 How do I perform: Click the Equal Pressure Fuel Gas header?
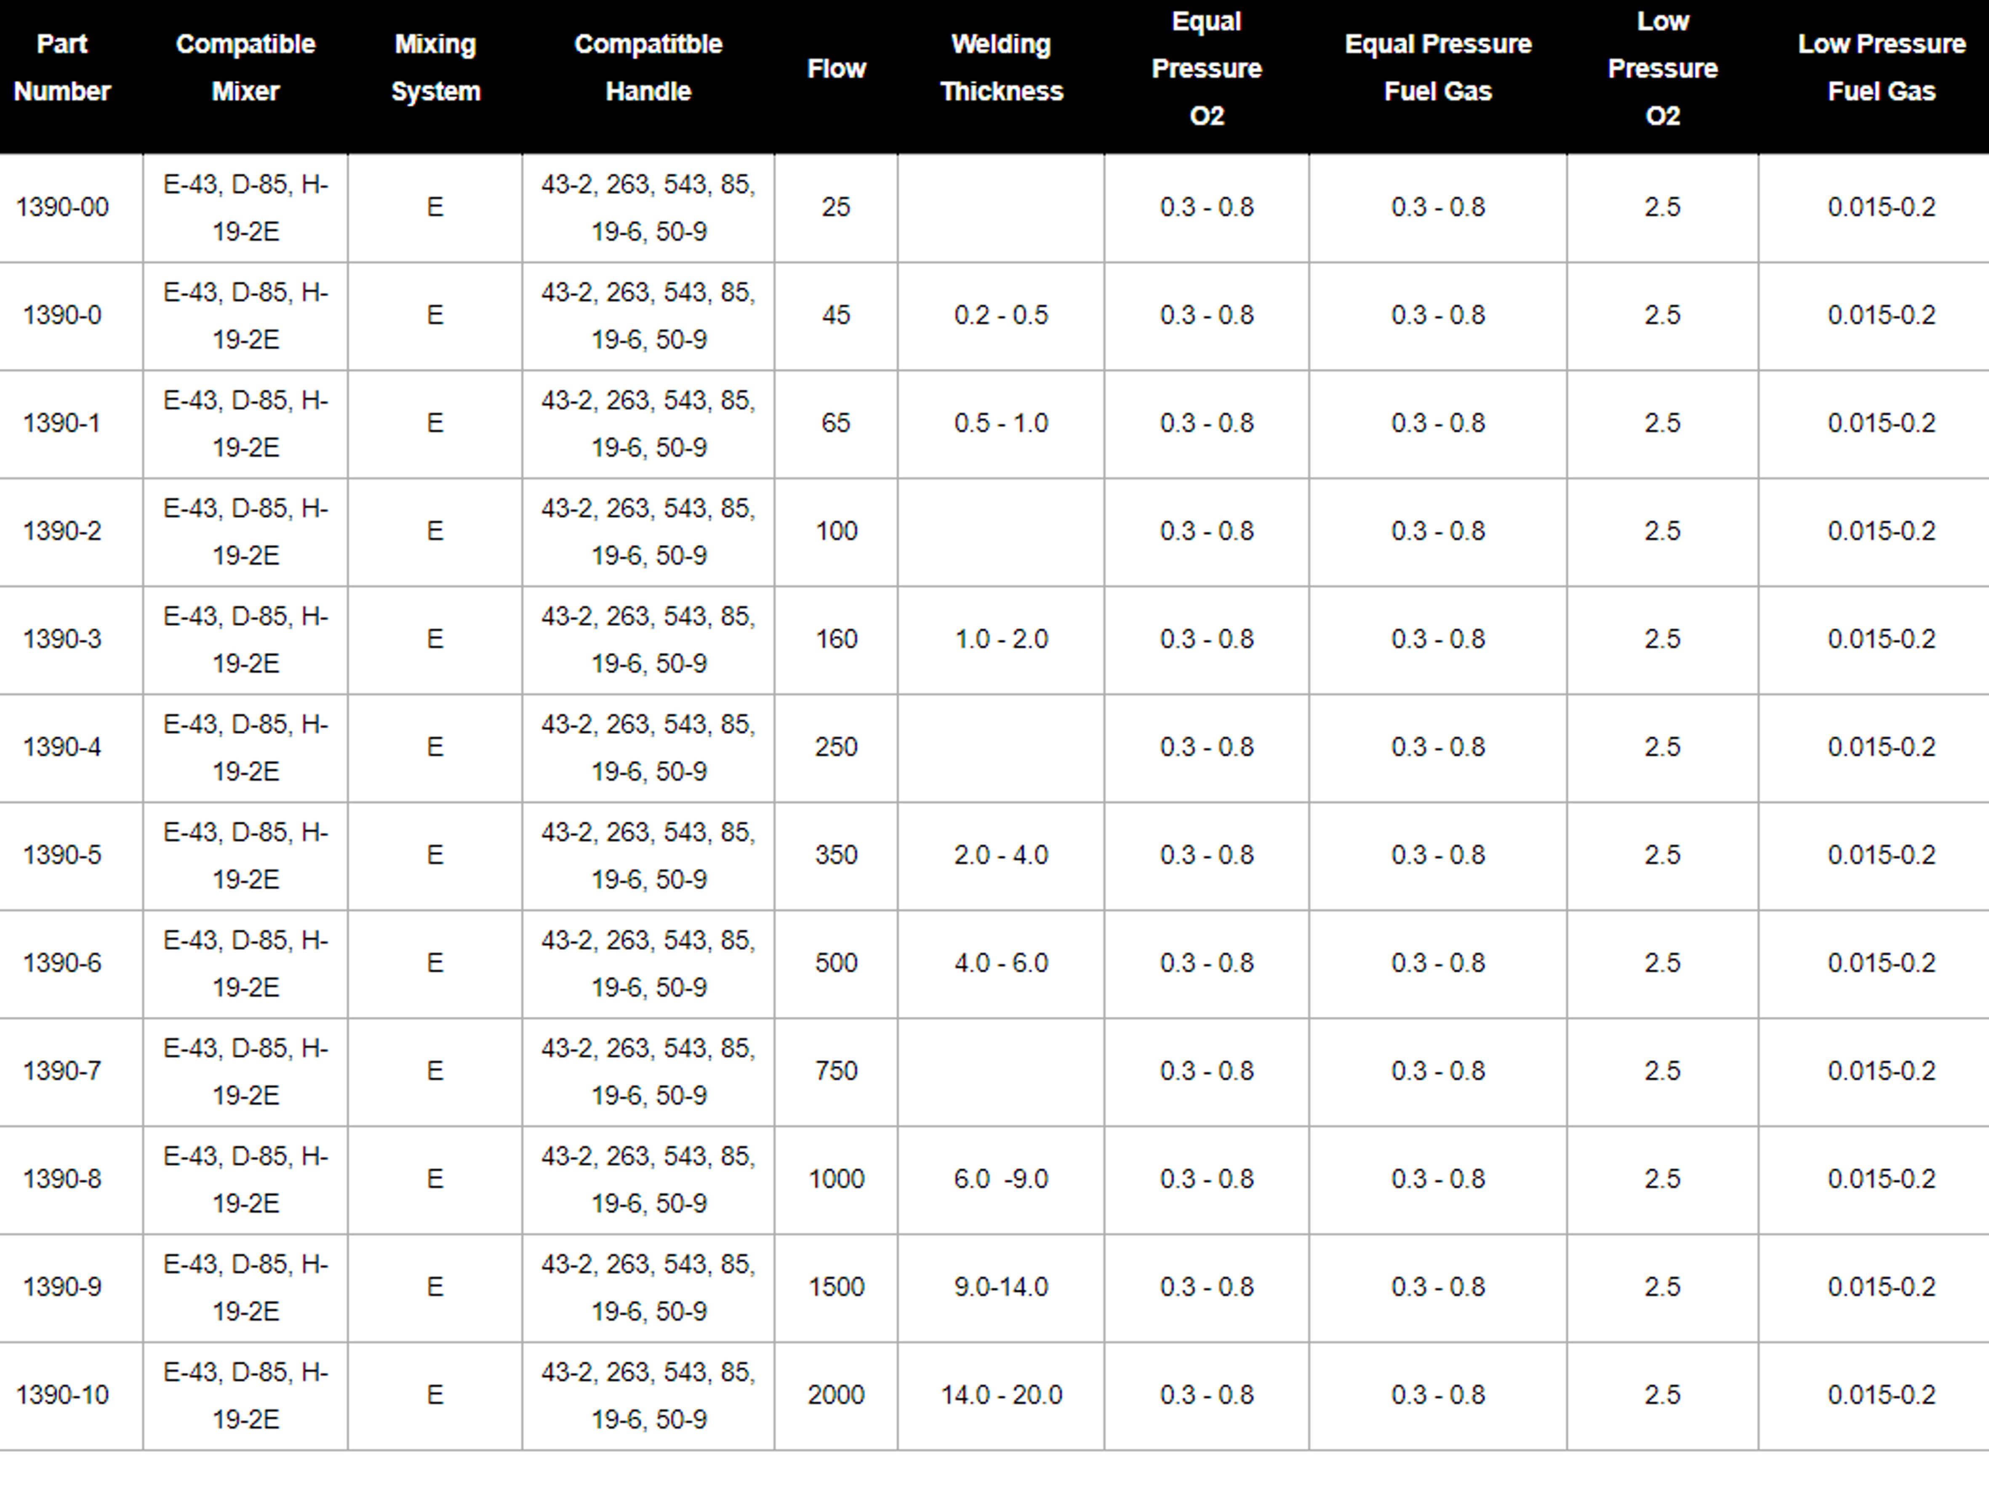click(x=1438, y=68)
